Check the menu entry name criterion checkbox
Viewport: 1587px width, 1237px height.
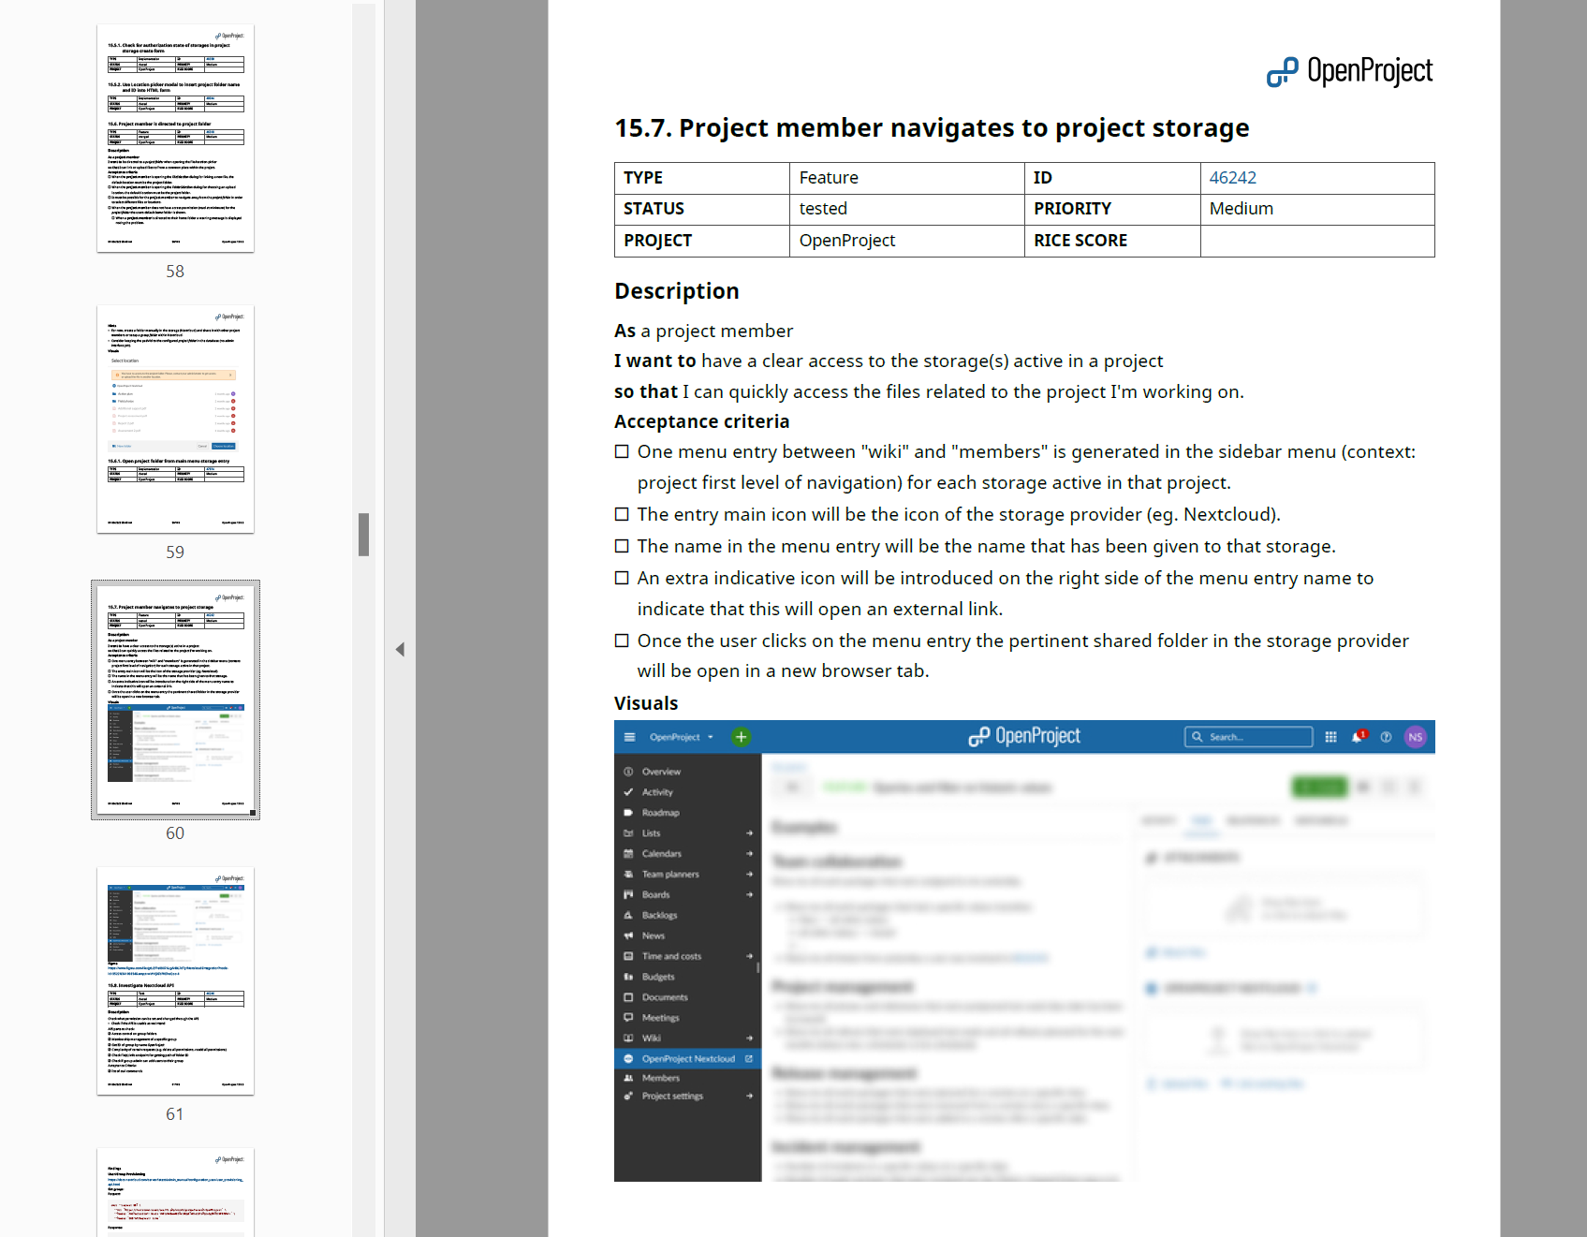point(622,546)
